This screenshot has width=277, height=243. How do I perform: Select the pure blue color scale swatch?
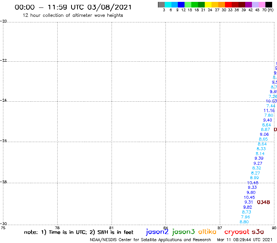coord(181,4)
